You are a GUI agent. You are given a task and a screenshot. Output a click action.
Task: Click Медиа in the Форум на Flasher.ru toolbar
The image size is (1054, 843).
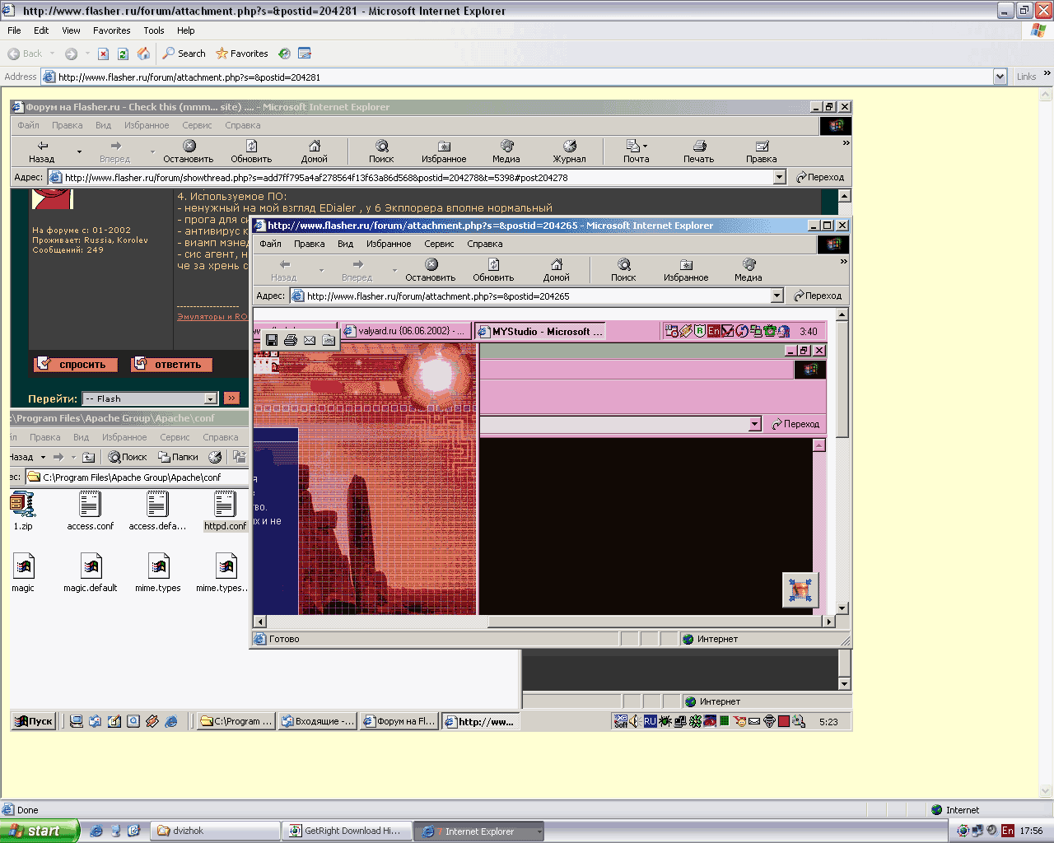(506, 151)
